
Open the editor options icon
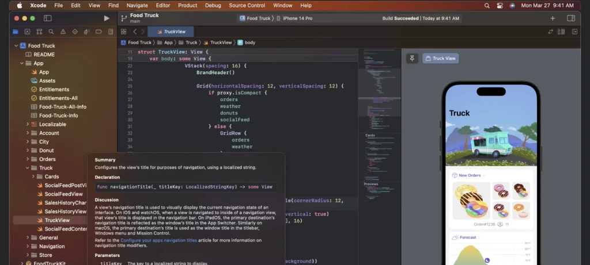pyautogui.click(x=561, y=32)
